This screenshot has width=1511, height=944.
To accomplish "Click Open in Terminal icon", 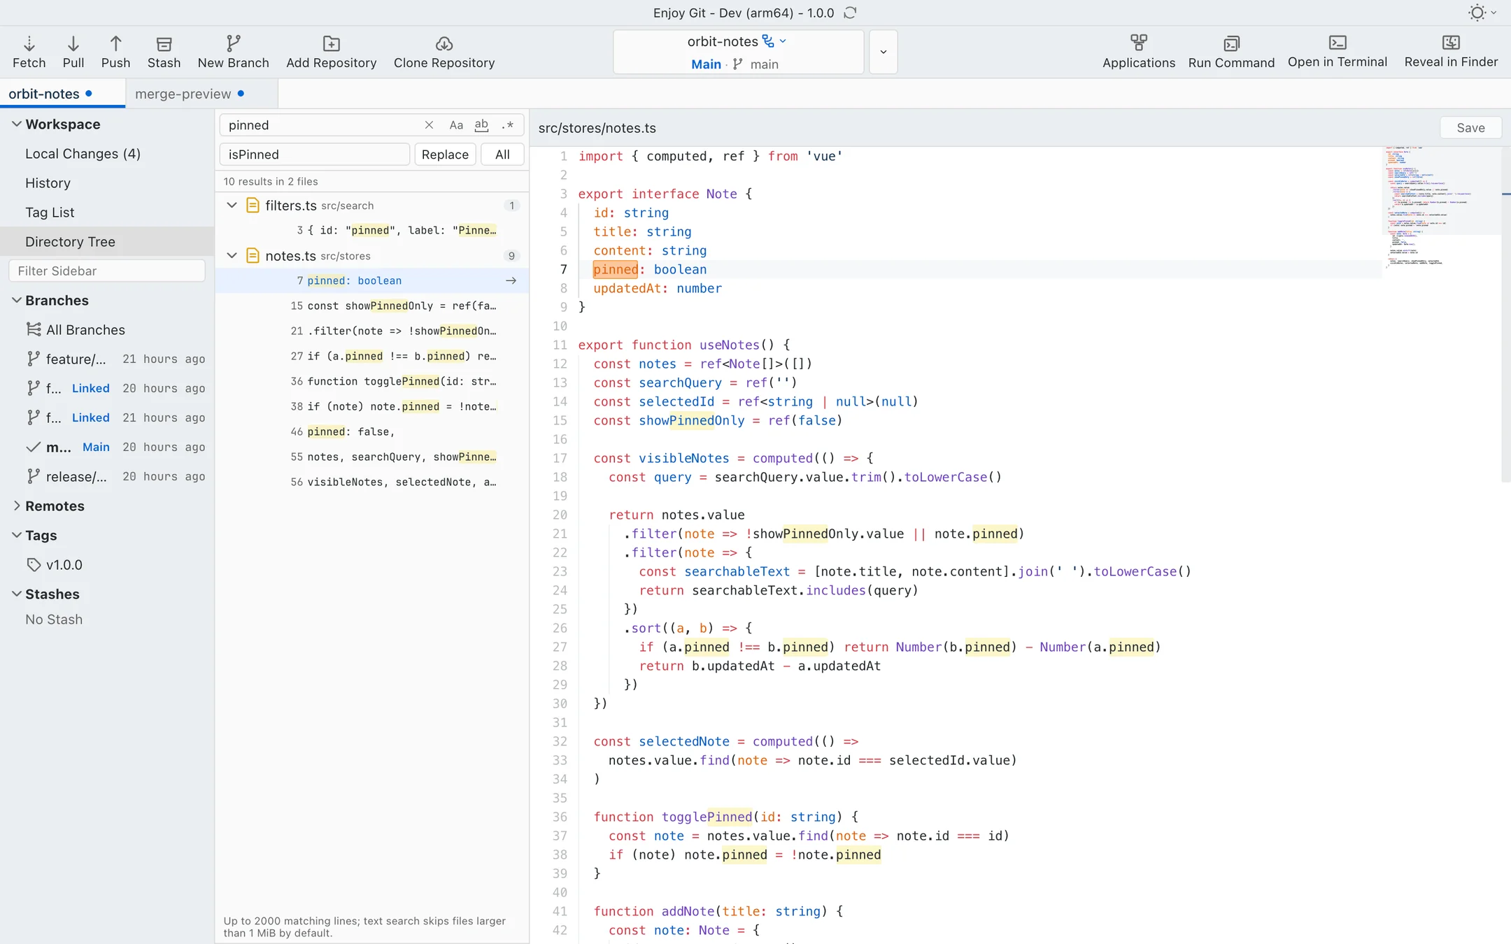I will (x=1337, y=43).
